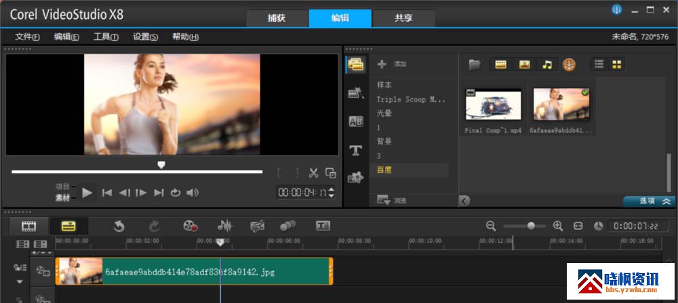The height and width of the screenshot is (303, 678).
Task: Open the Title (T) library
Action: 355,150
